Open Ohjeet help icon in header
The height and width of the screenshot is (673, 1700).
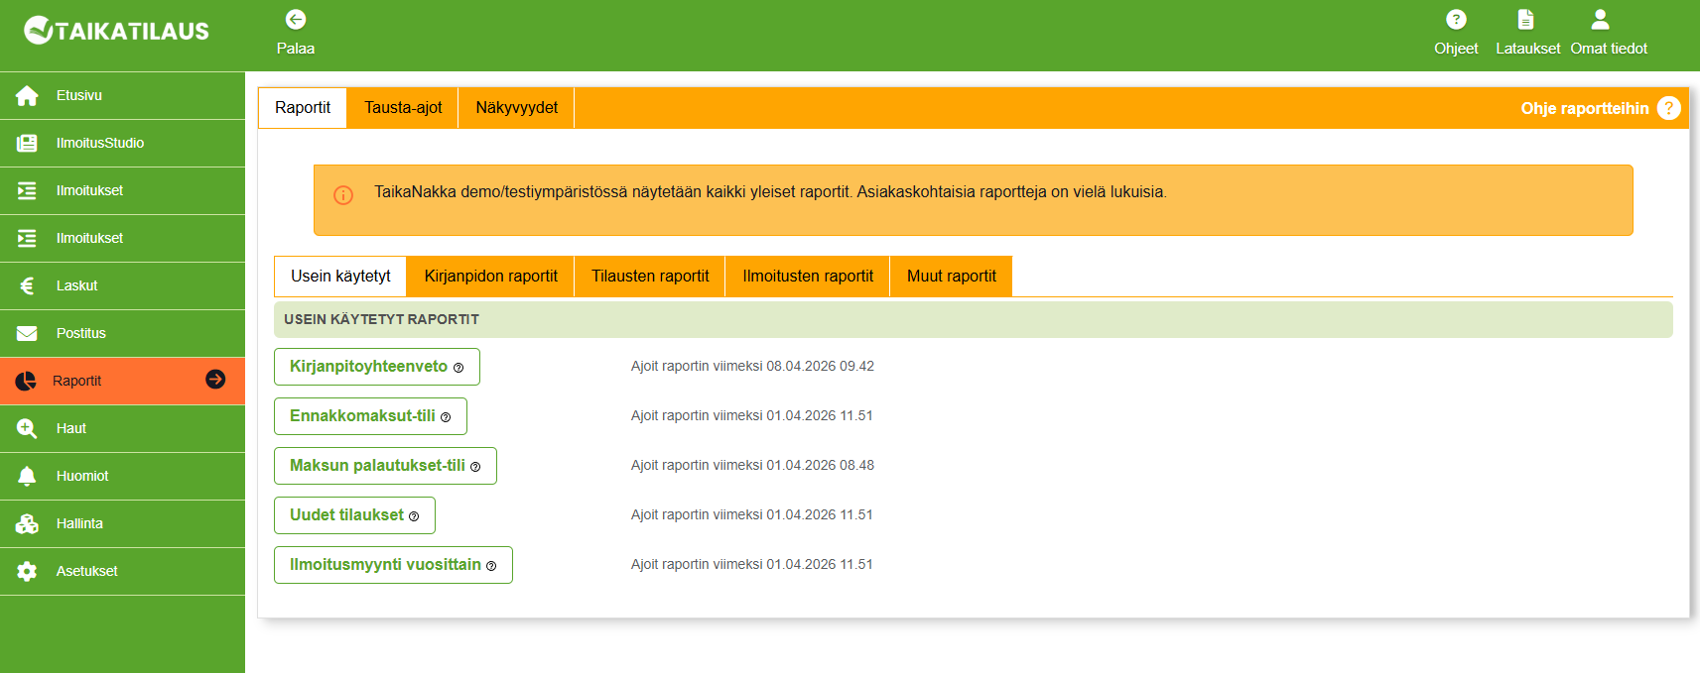pos(1455,20)
